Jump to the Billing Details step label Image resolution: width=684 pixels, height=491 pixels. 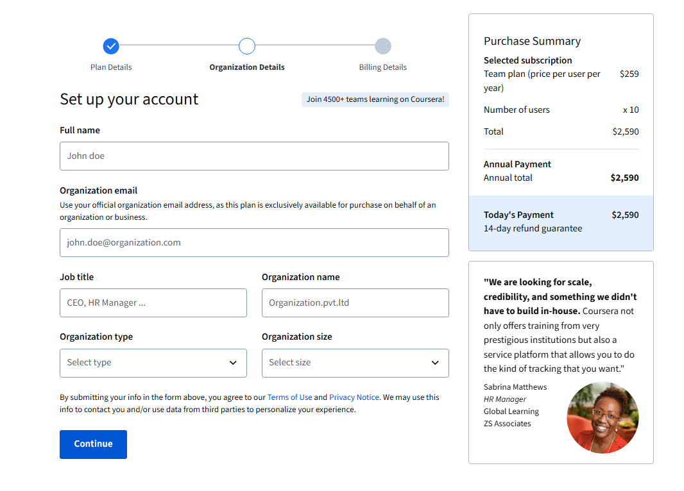pos(383,67)
